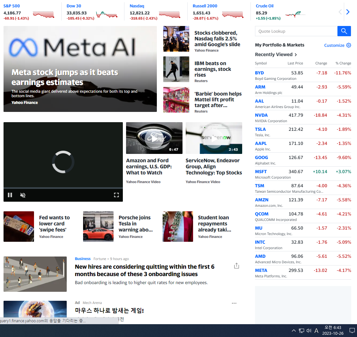Click the Barbie toys thumbnail

[176, 100]
